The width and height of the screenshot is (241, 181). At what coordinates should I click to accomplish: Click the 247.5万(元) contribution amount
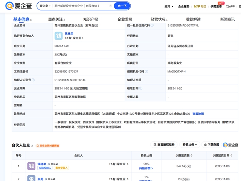(x=184, y=166)
